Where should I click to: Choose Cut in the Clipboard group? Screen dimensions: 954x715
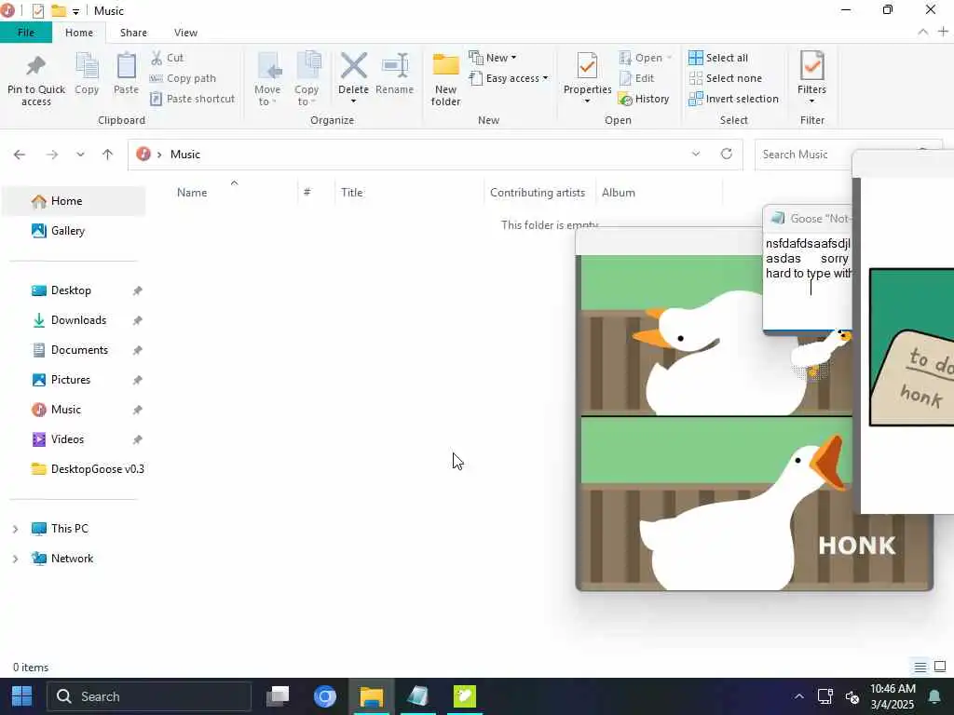[167, 58]
